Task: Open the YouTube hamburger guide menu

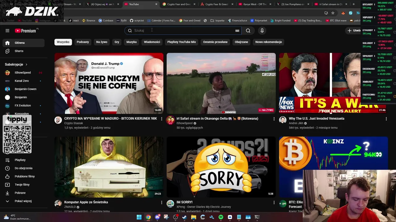Action: point(7,31)
